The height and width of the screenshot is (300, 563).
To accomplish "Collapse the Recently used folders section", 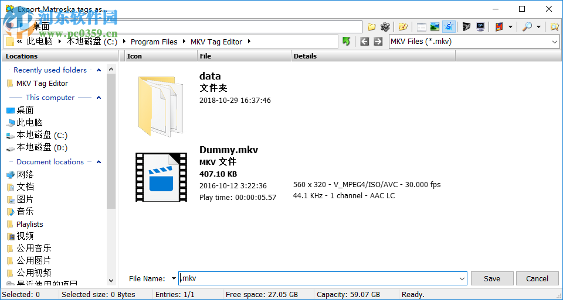I will click(x=99, y=70).
